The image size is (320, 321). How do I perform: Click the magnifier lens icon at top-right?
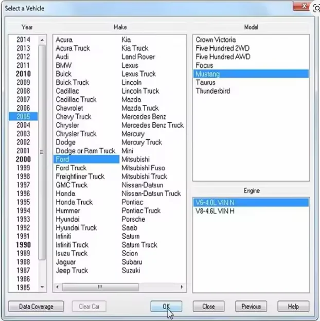316,8
